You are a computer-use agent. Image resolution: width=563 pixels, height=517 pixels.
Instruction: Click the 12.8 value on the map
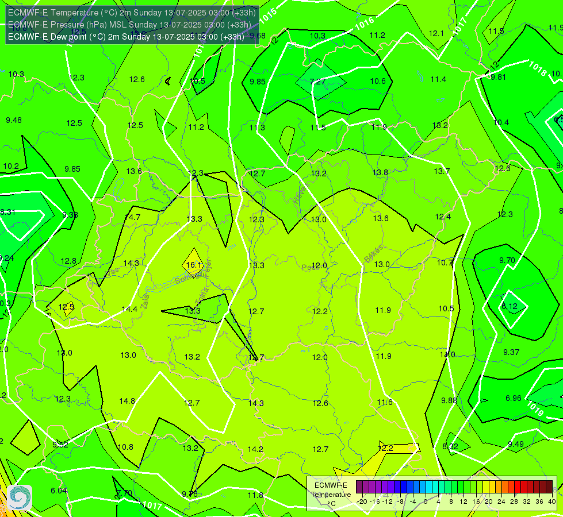click(68, 261)
